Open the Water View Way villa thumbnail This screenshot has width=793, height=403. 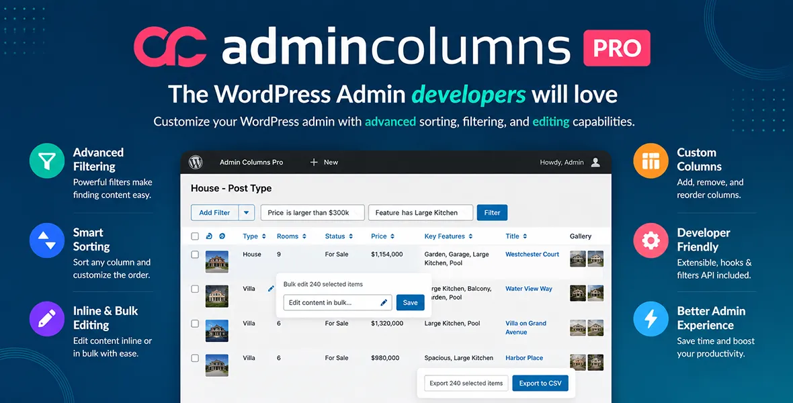click(x=217, y=296)
